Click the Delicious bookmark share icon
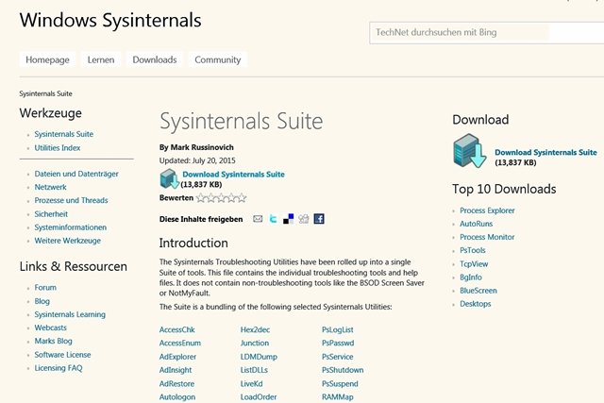The width and height of the screenshot is (604, 403). click(x=288, y=219)
